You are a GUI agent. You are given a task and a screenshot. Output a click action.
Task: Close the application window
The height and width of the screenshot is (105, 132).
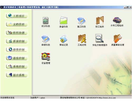[130, 7]
